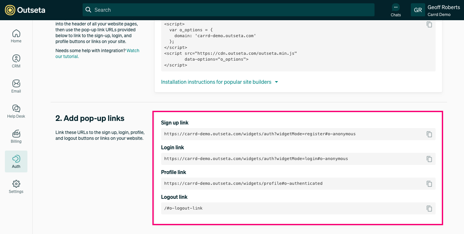464x234 pixels.
Task: Copy the Profile link
Action: pyautogui.click(x=429, y=183)
